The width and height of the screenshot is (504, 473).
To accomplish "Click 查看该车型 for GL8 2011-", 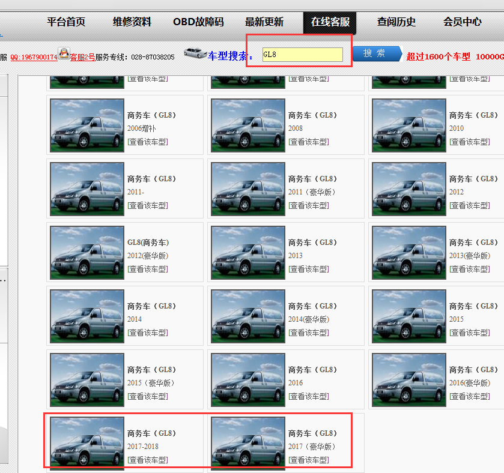I will (148, 205).
